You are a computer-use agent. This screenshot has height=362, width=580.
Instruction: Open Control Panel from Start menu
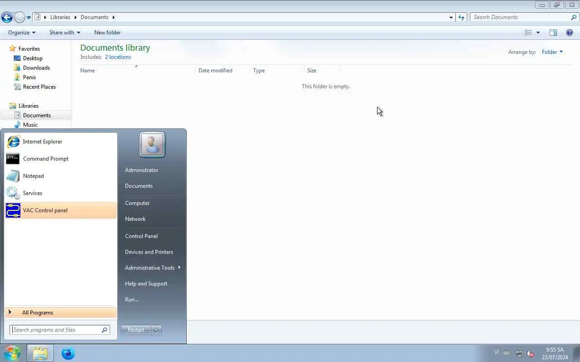coord(141,236)
